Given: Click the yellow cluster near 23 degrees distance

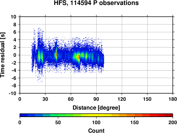Looking at the screenshot, I should [39, 56].
